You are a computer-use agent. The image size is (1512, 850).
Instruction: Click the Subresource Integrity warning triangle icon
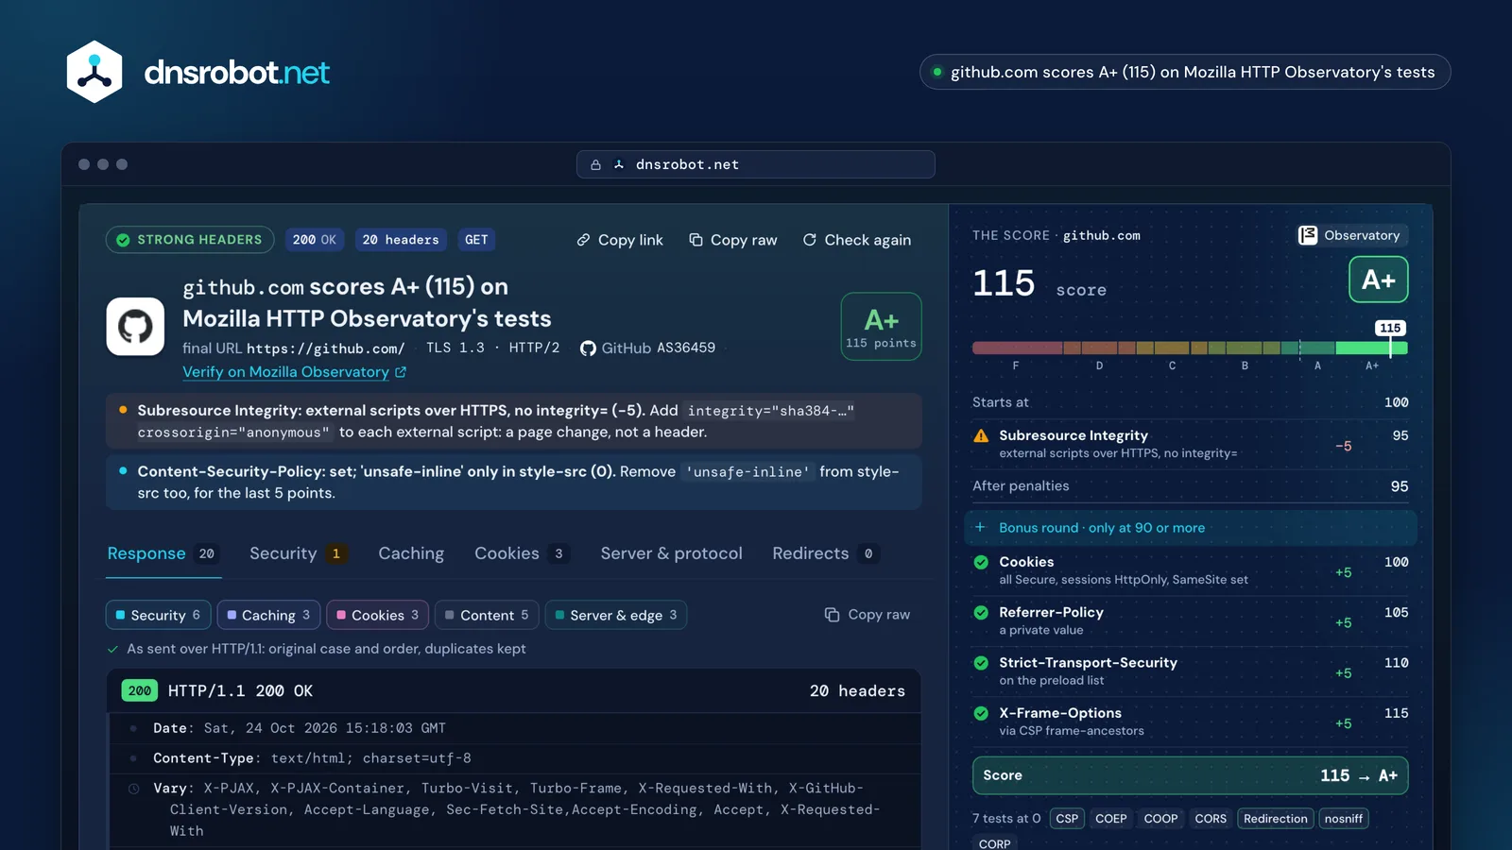coord(981,435)
